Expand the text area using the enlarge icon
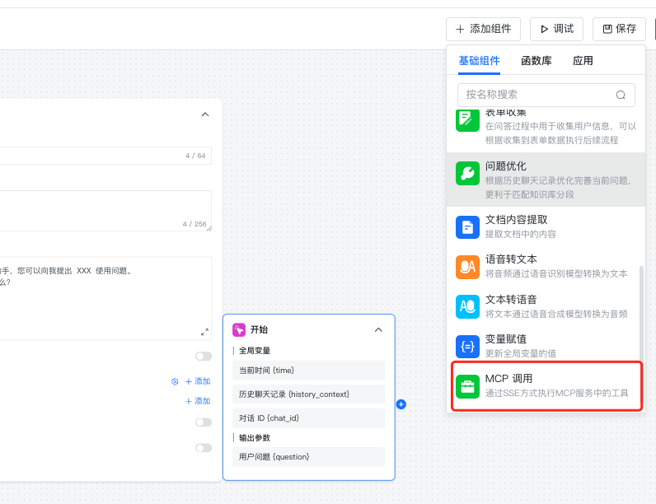Image resolution: width=656 pixels, height=504 pixels. coord(204,332)
